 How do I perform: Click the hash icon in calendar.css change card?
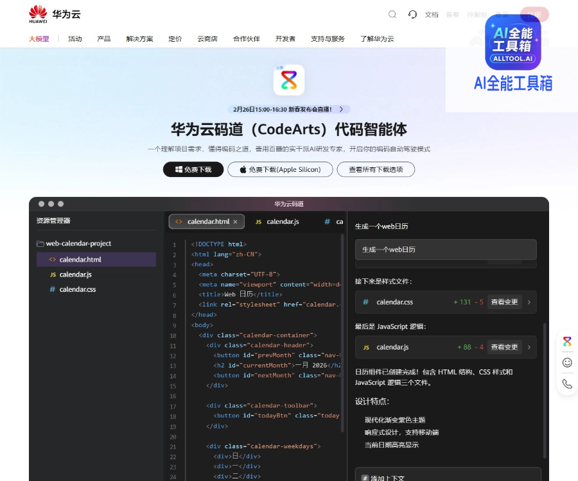click(x=365, y=302)
